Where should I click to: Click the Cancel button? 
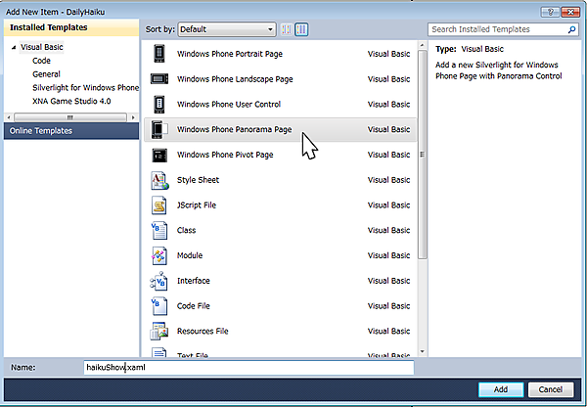550,389
